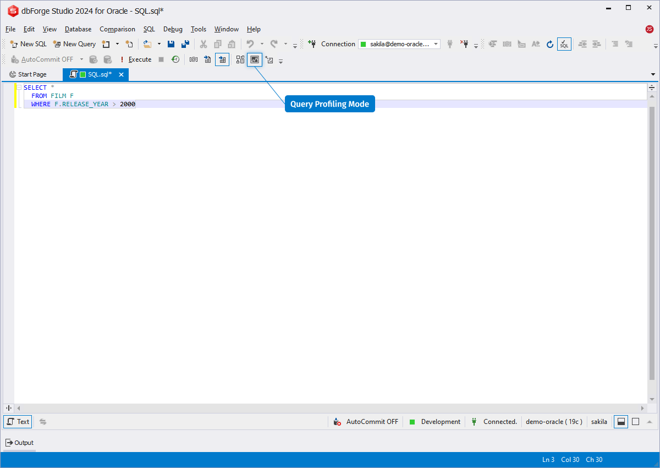Click the grey connect plug icon
The width and height of the screenshot is (660, 468).
click(450, 44)
